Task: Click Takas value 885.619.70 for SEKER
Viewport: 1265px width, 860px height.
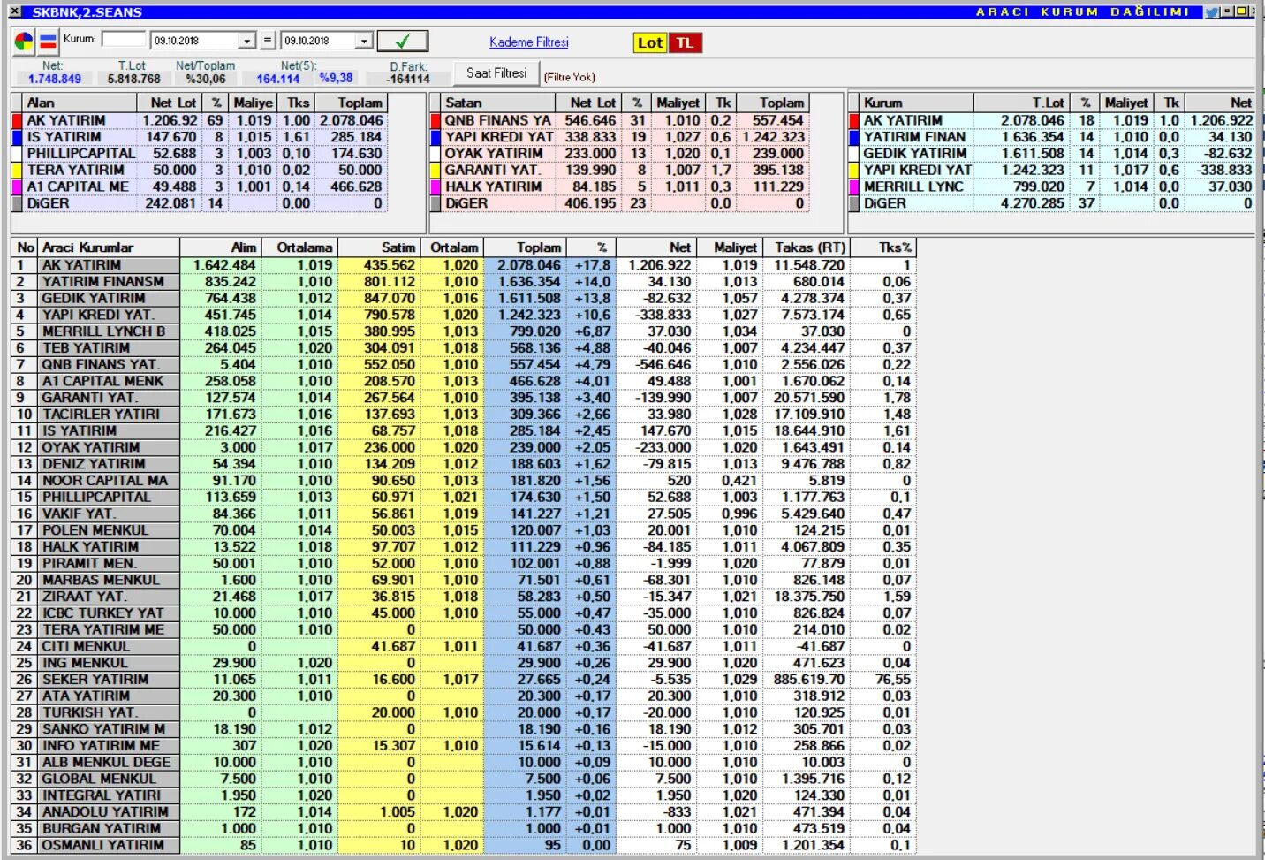Action: click(808, 679)
